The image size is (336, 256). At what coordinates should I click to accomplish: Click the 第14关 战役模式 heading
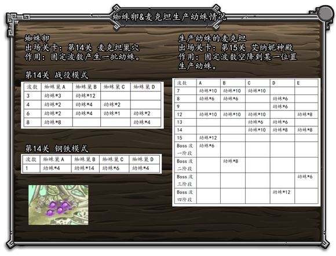tap(57, 75)
